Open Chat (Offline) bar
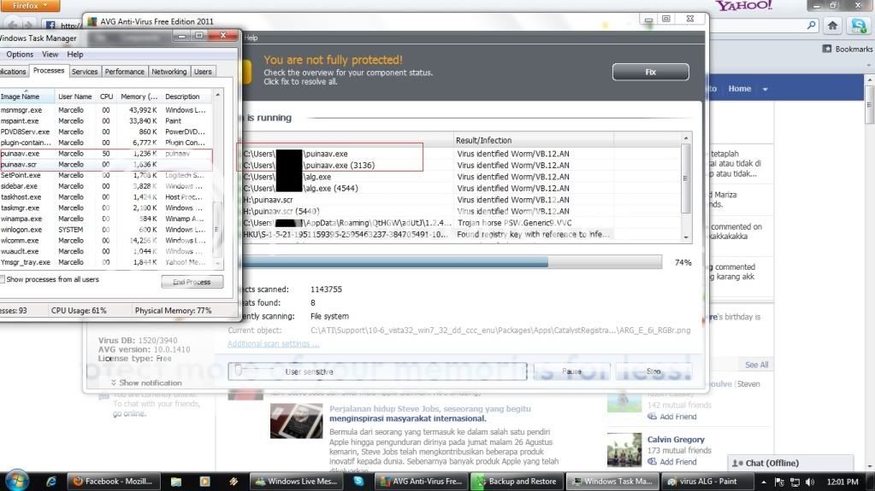This screenshot has width=875, height=491. (x=790, y=463)
